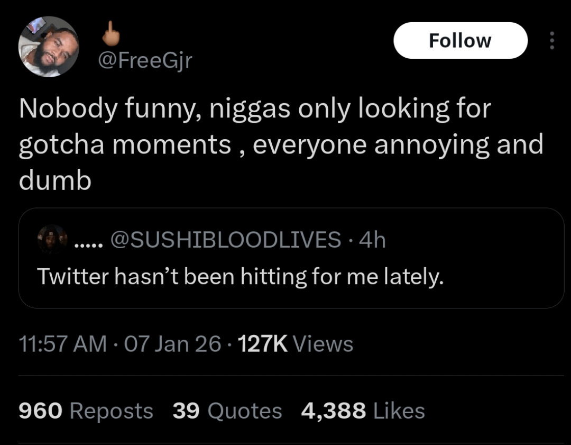
Task: Click the quoted tweet's small avatar
Action: point(52,240)
